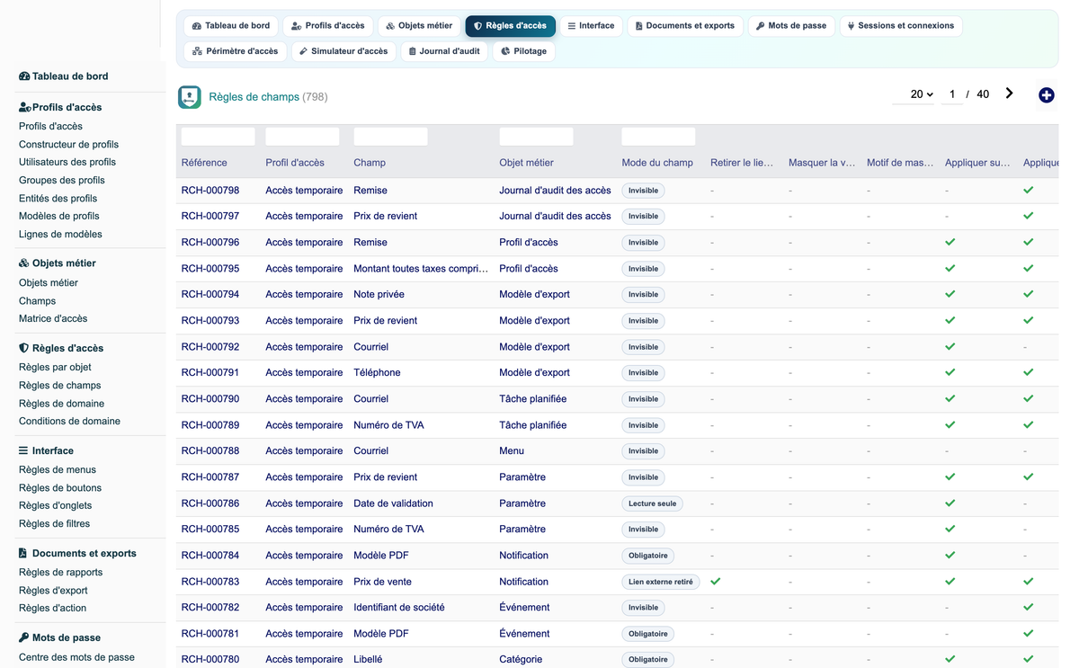Click the Champ column filter box

(390, 137)
